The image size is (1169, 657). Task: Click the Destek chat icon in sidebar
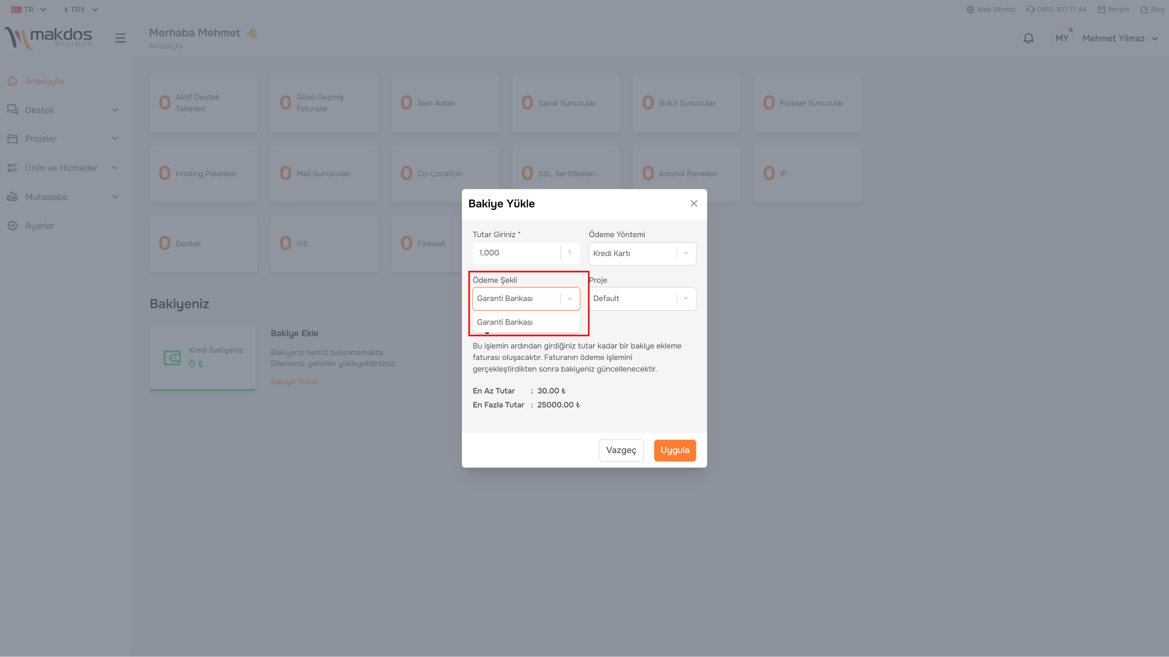click(x=13, y=110)
